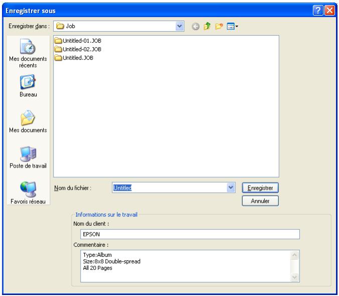The height and width of the screenshot is (296, 339).
Task: Click the Annuler button
Action: 260,201
